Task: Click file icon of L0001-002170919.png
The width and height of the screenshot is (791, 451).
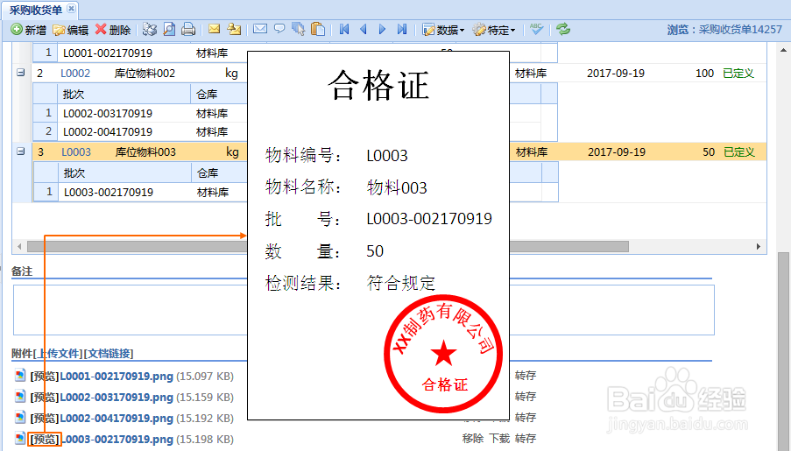Action: (x=20, y=376)
